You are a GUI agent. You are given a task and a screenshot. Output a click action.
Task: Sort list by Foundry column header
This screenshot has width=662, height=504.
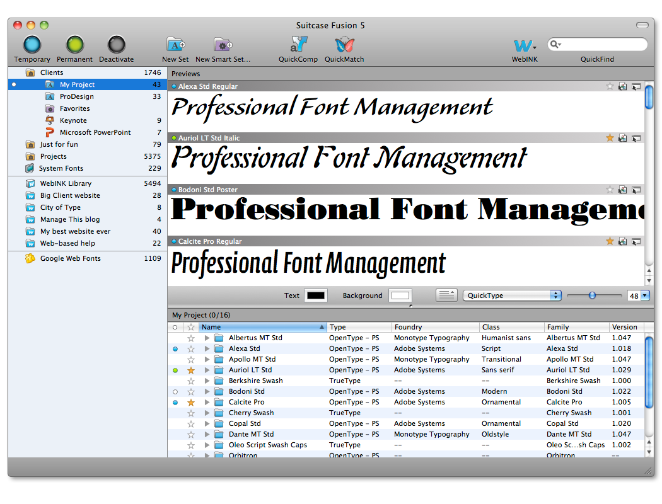434,327
